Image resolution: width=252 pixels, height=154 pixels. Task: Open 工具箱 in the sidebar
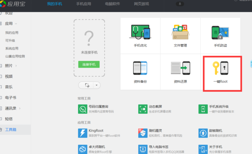click(x=10, y=130)
